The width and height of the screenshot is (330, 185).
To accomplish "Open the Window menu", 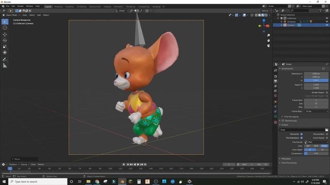I will coord(29,6).
